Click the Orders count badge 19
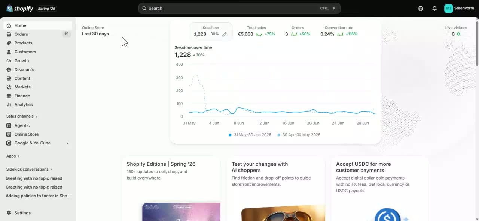Viewport: 479px width, 221px height. (x=66, y=34)
